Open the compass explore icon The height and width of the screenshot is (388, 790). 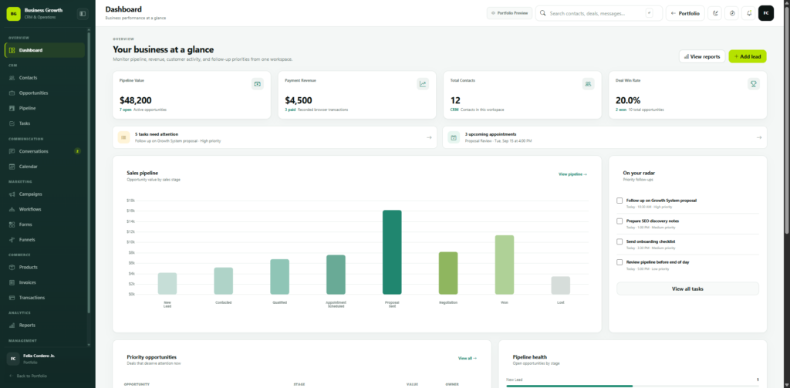(x=731, y=13)
